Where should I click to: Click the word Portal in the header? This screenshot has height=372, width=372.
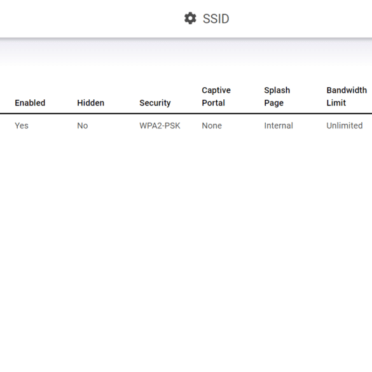coord(213,103)
